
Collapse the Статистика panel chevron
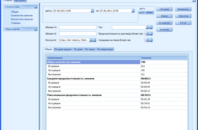click(35, 6)
